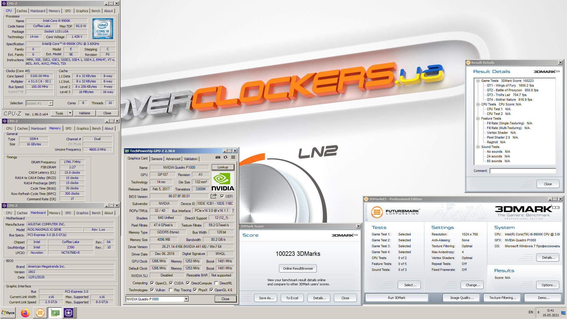This screenshot has height=319, width=567.
Task: Open Firefox from the taskbar
Action: [25, 313]
